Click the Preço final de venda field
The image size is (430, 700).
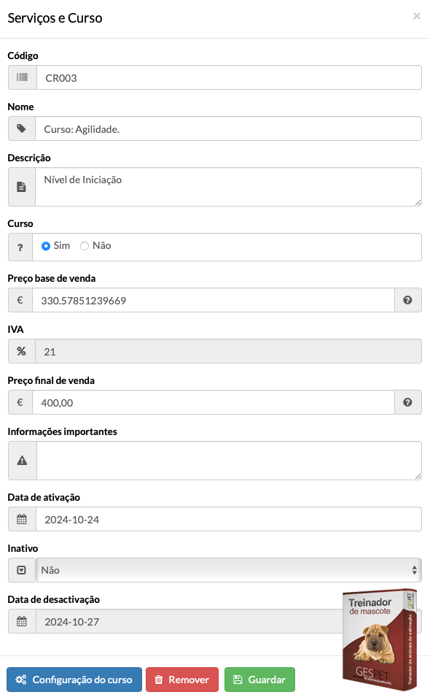point(214,402)
